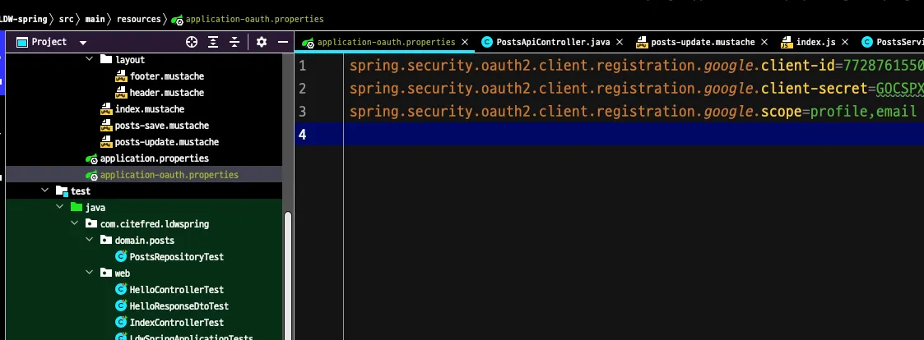924x340 pixels.
Task: Click the Collapse All icon in Project panel
Action: click(234, 42)
